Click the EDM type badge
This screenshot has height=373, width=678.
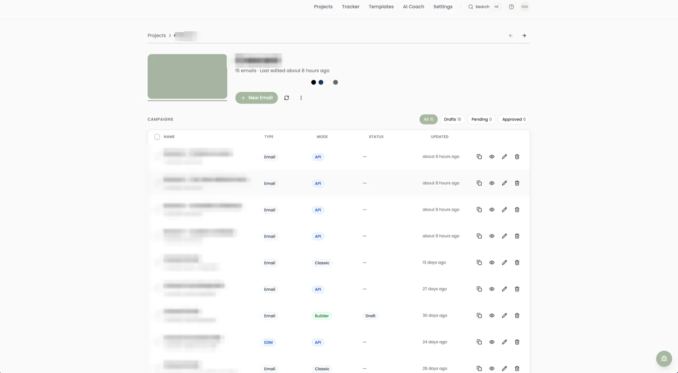[269, 343]
